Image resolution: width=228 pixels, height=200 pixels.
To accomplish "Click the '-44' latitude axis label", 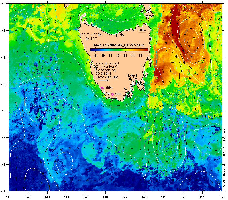I will pyautogui.click(x=3, y=111).
